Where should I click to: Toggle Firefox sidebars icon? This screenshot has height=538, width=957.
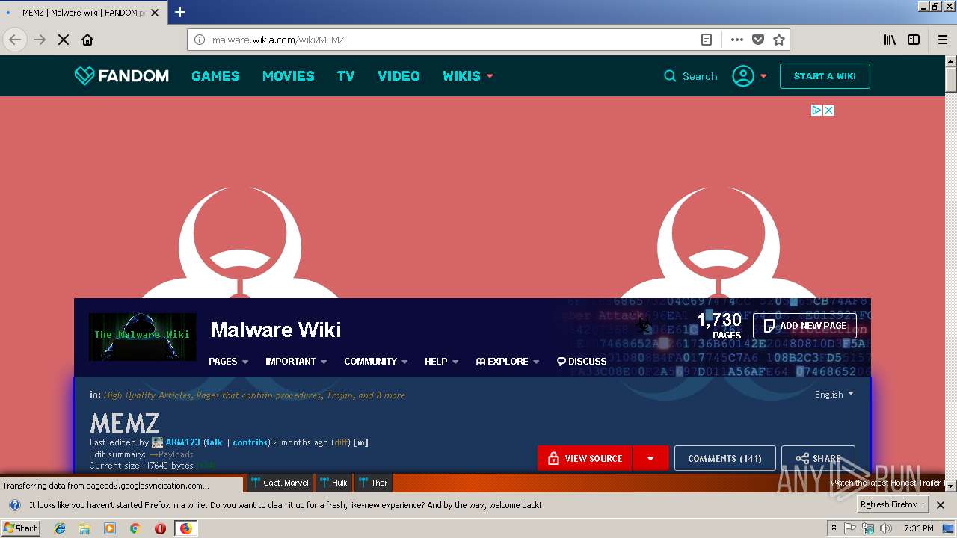click(x=914, y=40)
